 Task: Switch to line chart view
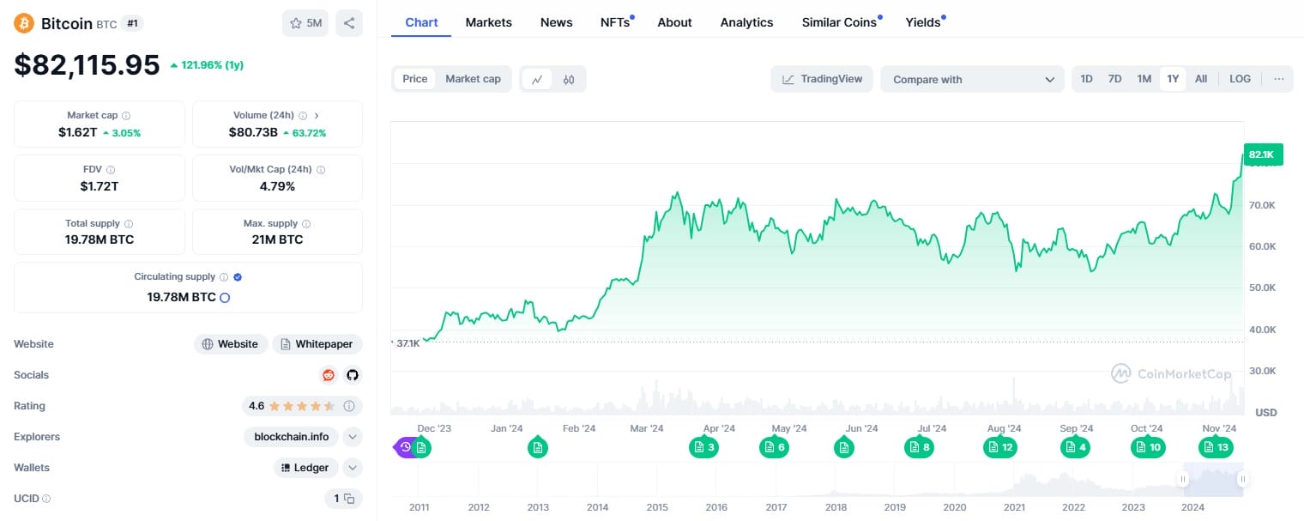[537, 79]
